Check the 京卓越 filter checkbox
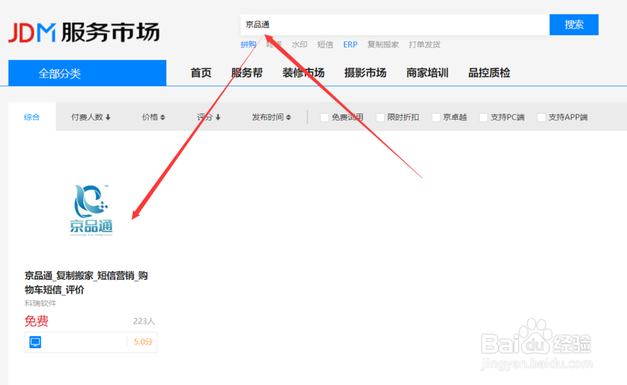Viewport: 627px width, 385px height. coord(436,118)
